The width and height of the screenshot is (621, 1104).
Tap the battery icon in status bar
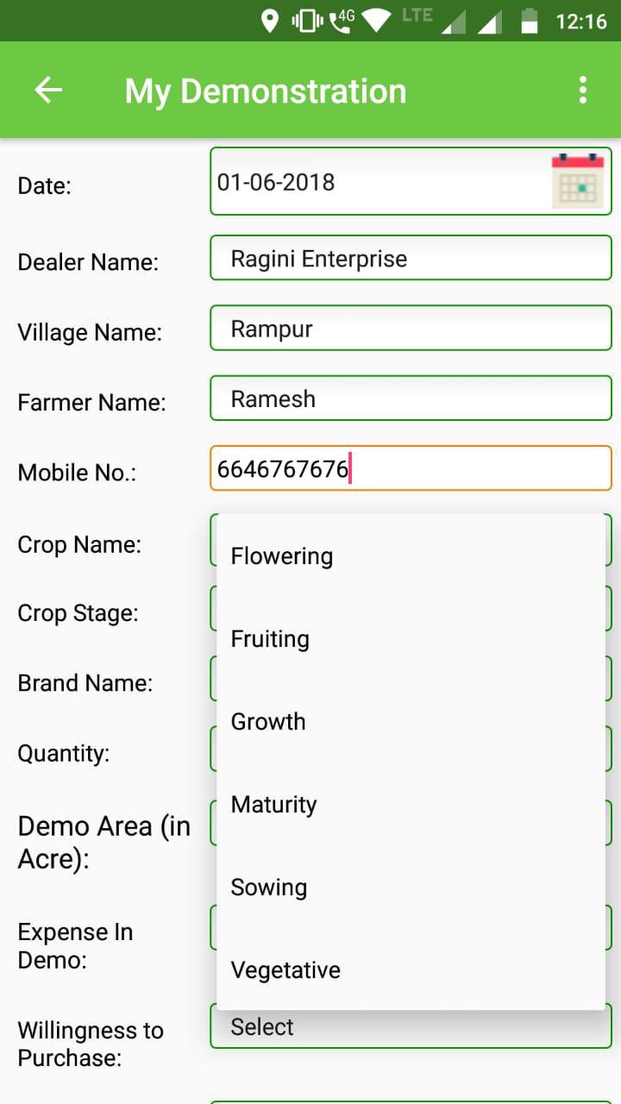click(530, 21)
